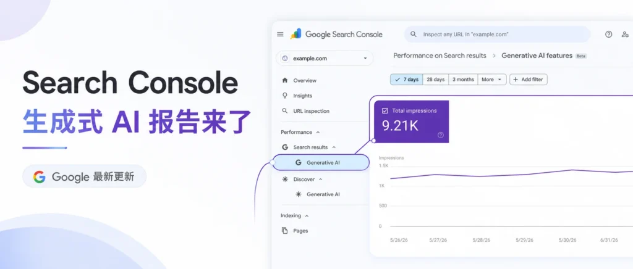
Task: Click the search magnifier icon
Action: tap(414, 34)
